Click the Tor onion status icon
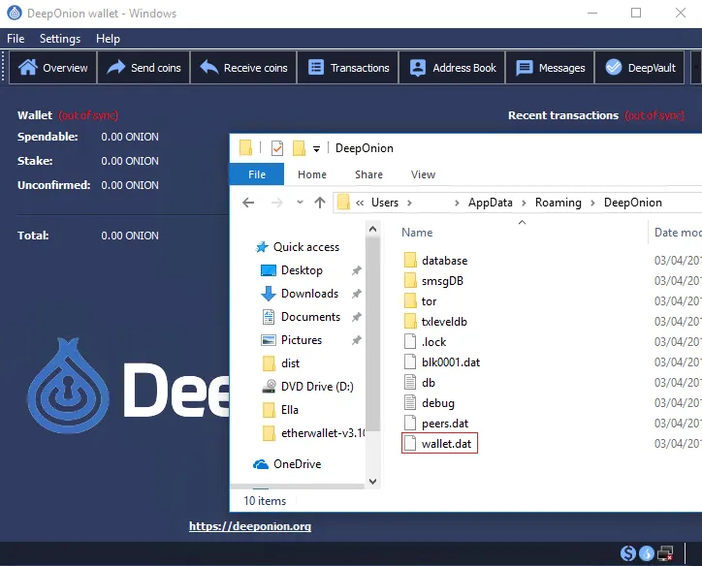This screenshot has width=702, height=566. coord(647,553)
